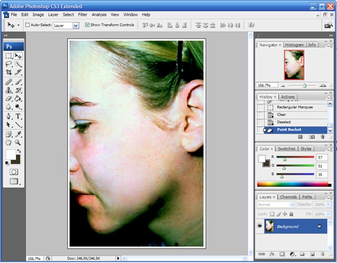The width and height of the screenshot is (337, 263).
Task: Select the Paint Bucket tool in toolbox
Action: [x=18, y=99]
